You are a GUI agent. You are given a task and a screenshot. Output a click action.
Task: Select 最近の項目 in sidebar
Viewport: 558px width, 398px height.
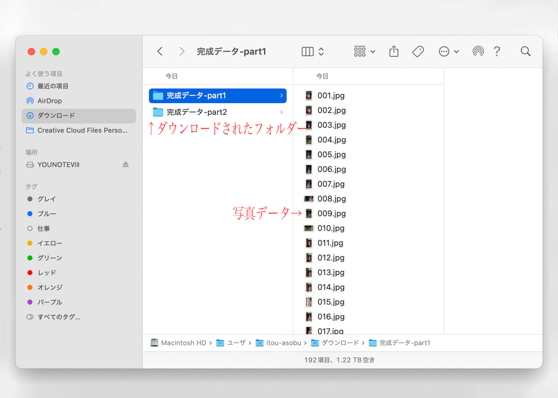(53, 86)
